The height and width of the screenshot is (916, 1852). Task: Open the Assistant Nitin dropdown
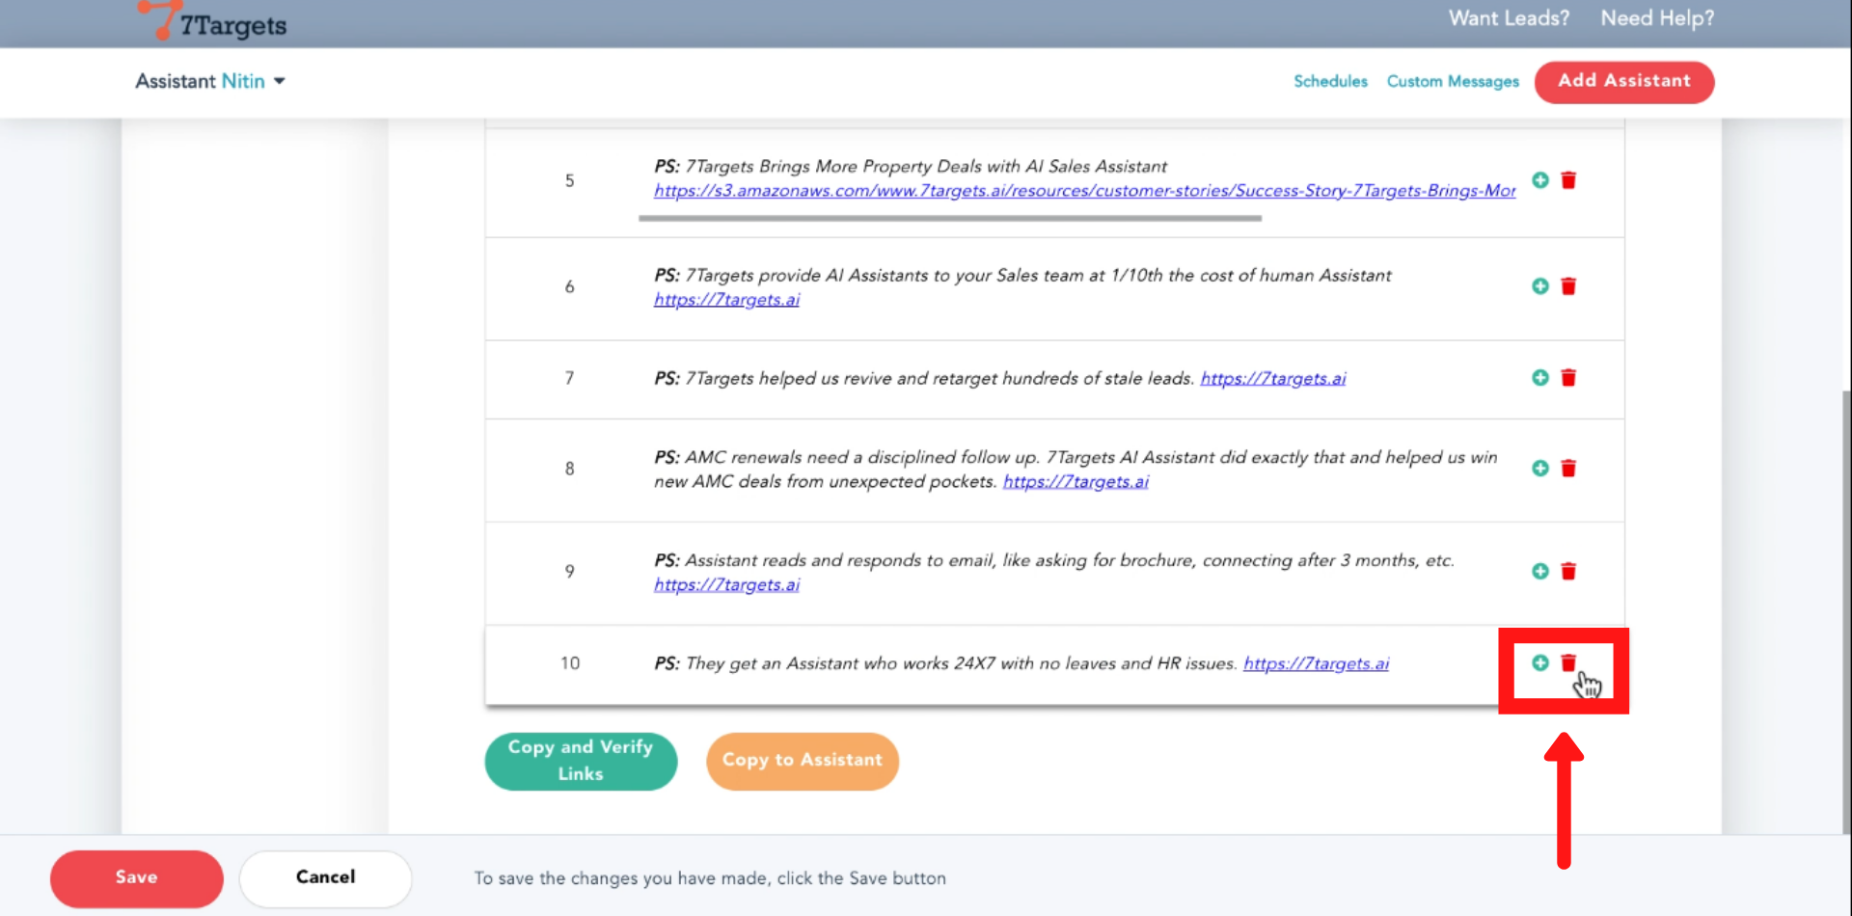(x=210, y=82)
